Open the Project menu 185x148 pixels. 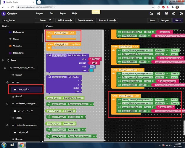click(x=40, y=14)
